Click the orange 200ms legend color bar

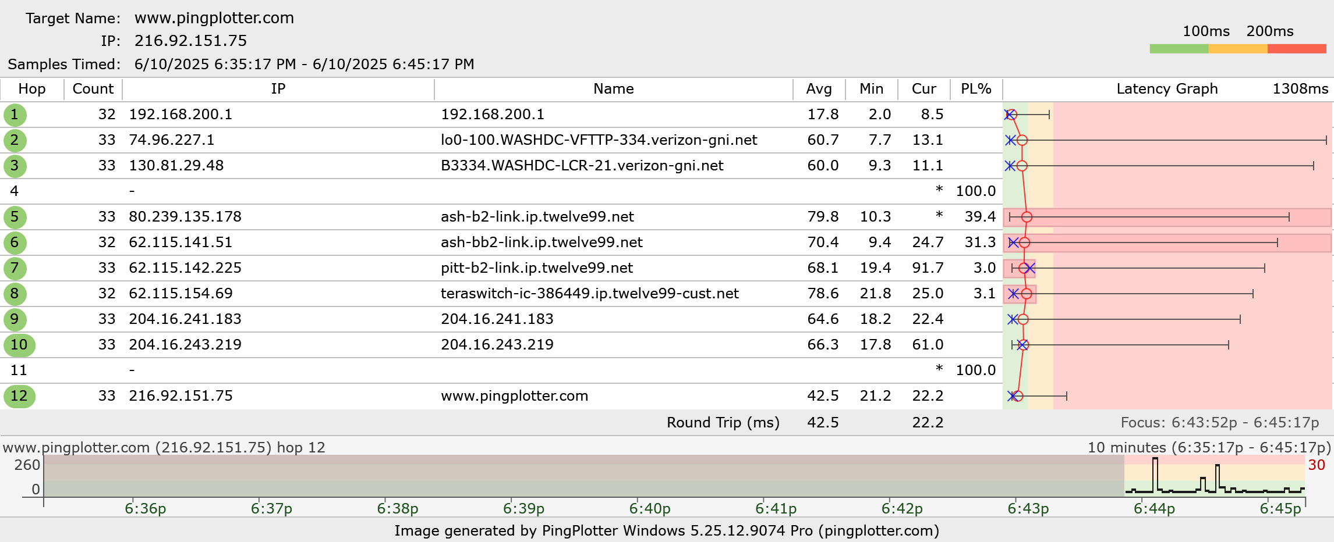(1238, 49)
